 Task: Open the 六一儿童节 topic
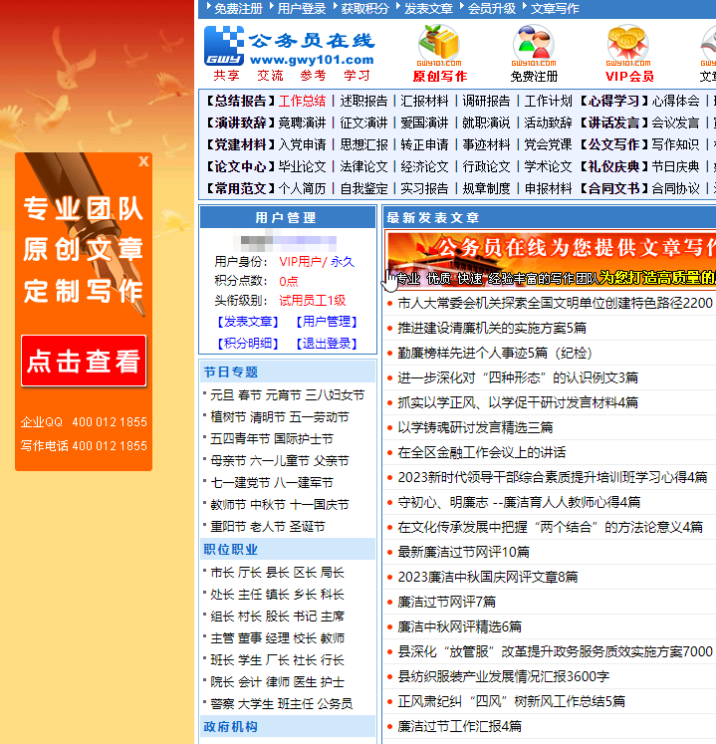click(280, 461)
